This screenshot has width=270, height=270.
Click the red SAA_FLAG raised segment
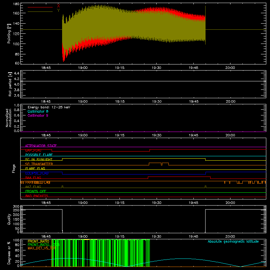click(x=179, y=177)
